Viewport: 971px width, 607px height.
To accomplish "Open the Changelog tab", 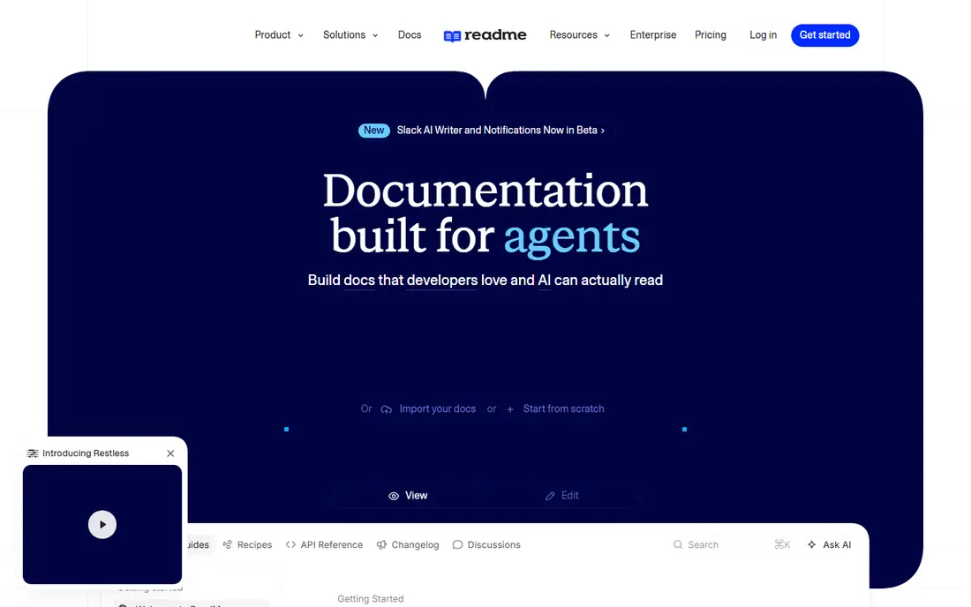I will point(408,544).
